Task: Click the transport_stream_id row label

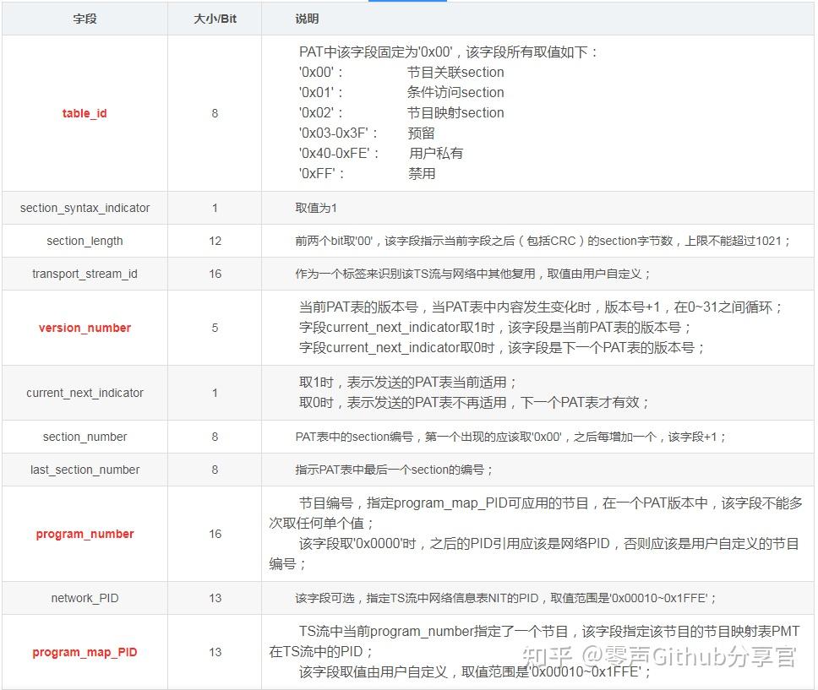Action: point(84,274)
